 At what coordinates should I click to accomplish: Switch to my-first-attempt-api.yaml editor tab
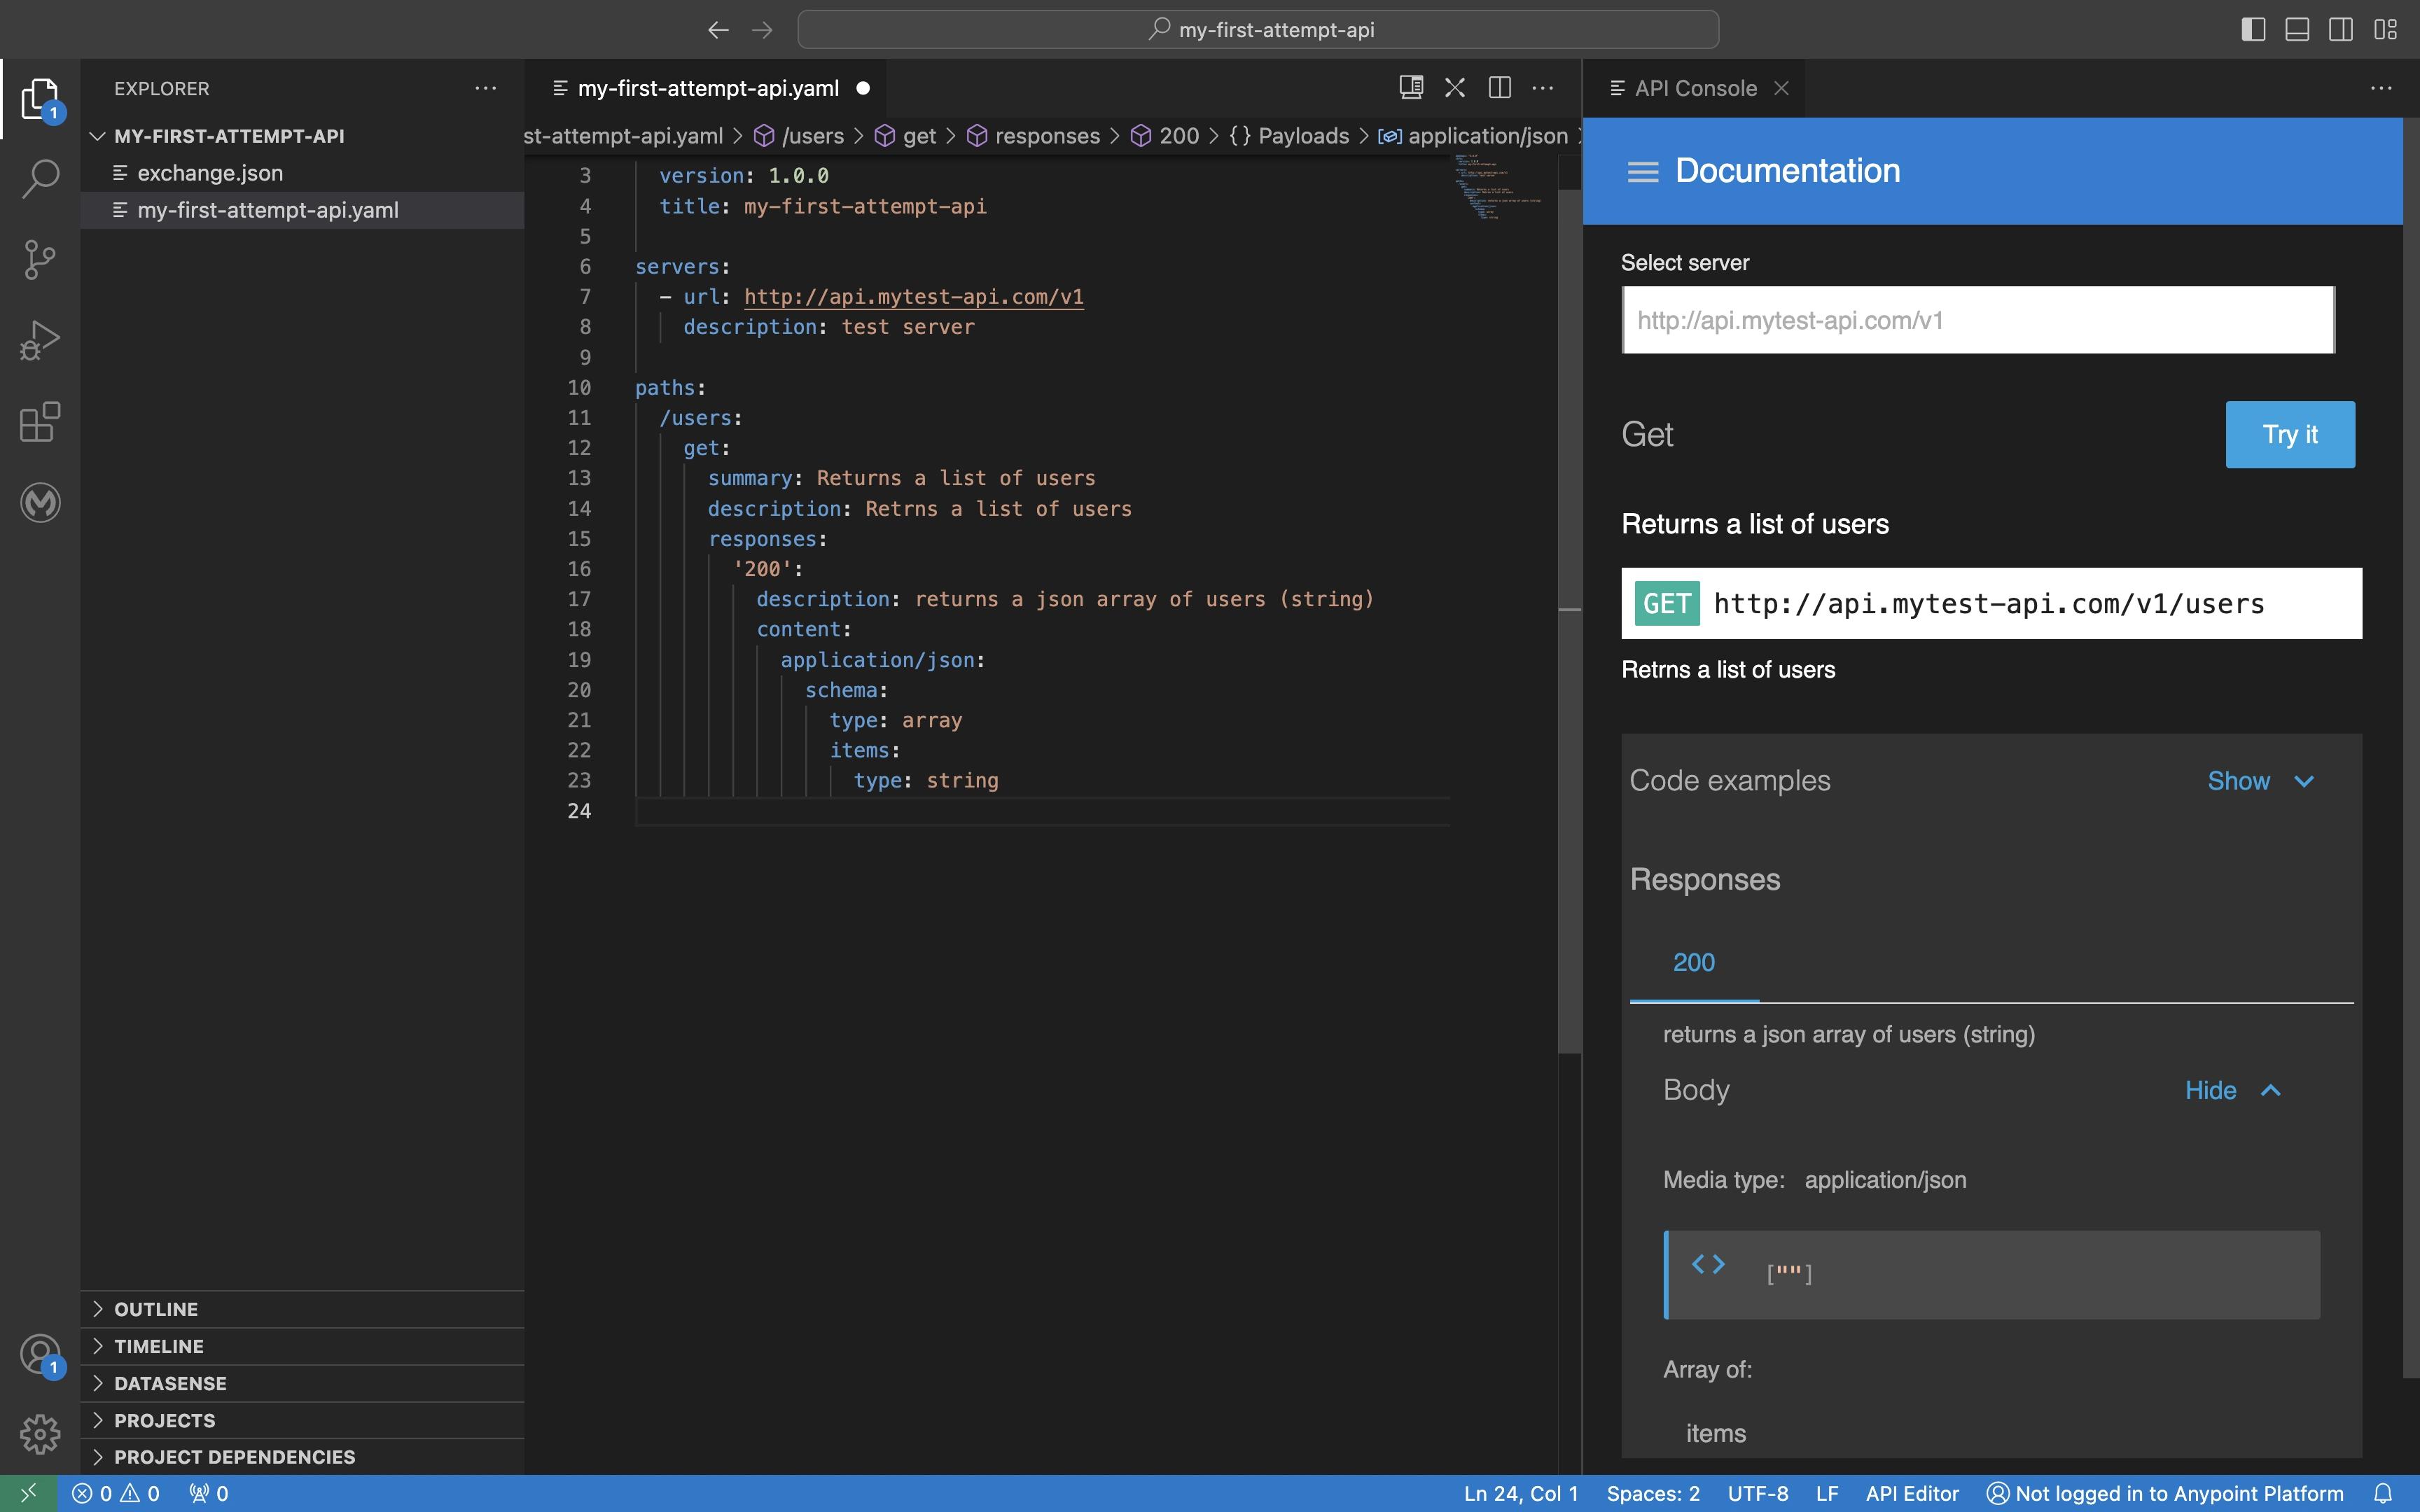click(x=707, y=88)
